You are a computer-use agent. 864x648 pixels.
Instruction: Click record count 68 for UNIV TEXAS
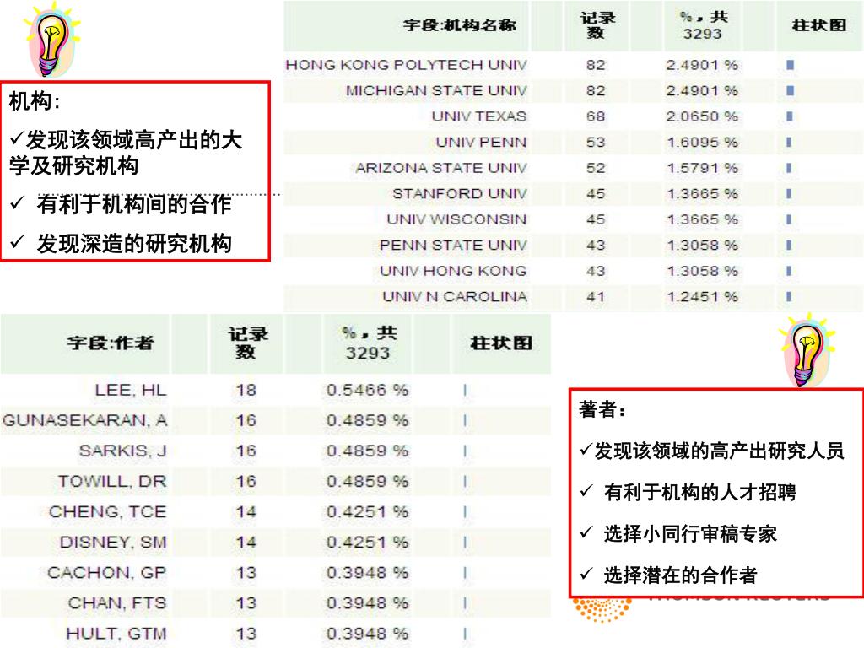596,116
